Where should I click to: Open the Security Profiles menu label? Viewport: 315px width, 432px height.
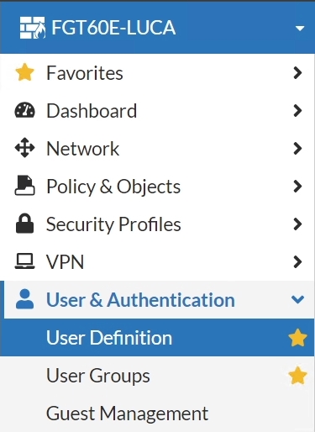113,224
